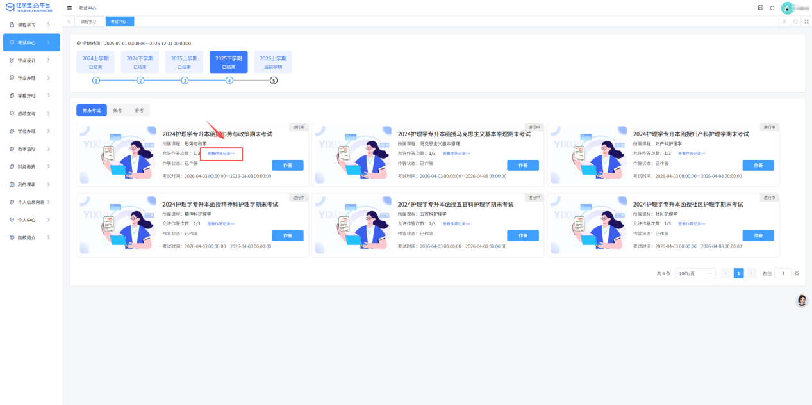Open 成绩查询 in the sidebar menu
Image resolution: width=812 pixels, height=405 pixels.
pos(31,113)
